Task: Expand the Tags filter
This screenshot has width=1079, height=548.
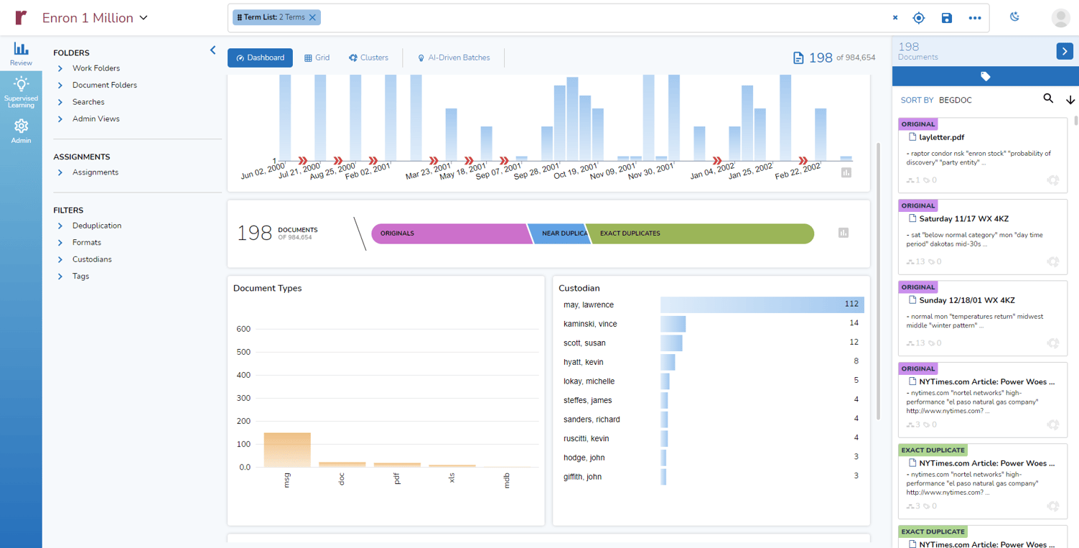Action: coord(60,277)
